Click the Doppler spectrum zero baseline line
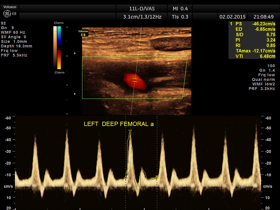This screenshot has width=280, height=210. (86, 186)
